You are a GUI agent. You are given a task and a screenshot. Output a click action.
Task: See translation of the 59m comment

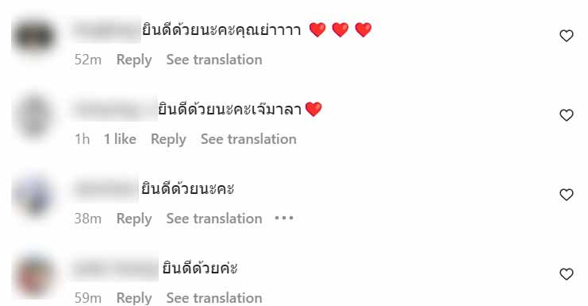(x=214, y=298)
